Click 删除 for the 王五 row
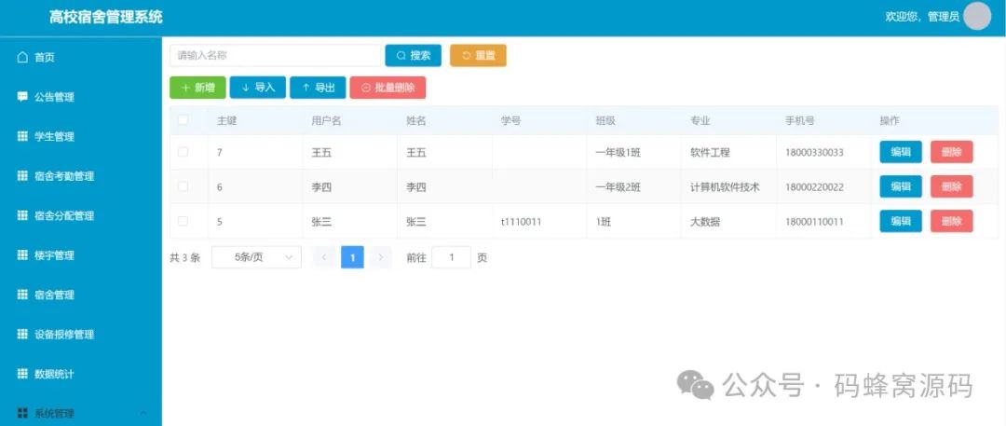Viewport: 1006px width, 426px height. (x=951, y=152)
